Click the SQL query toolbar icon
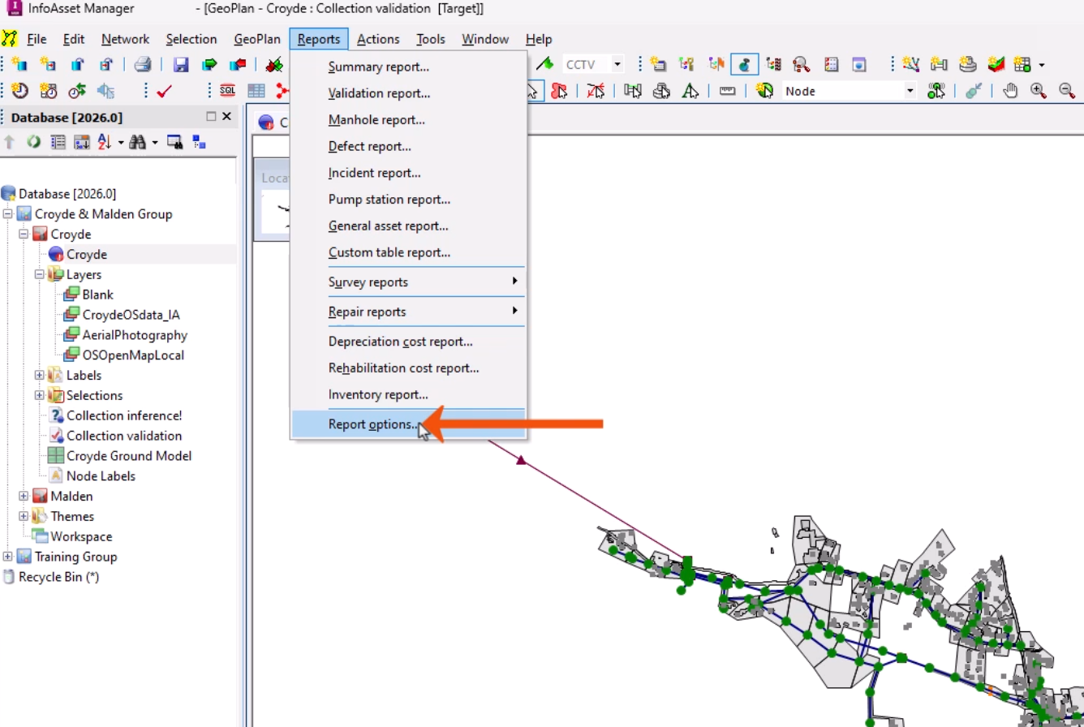Screen dimensions: 1084x727 (227, 91)
